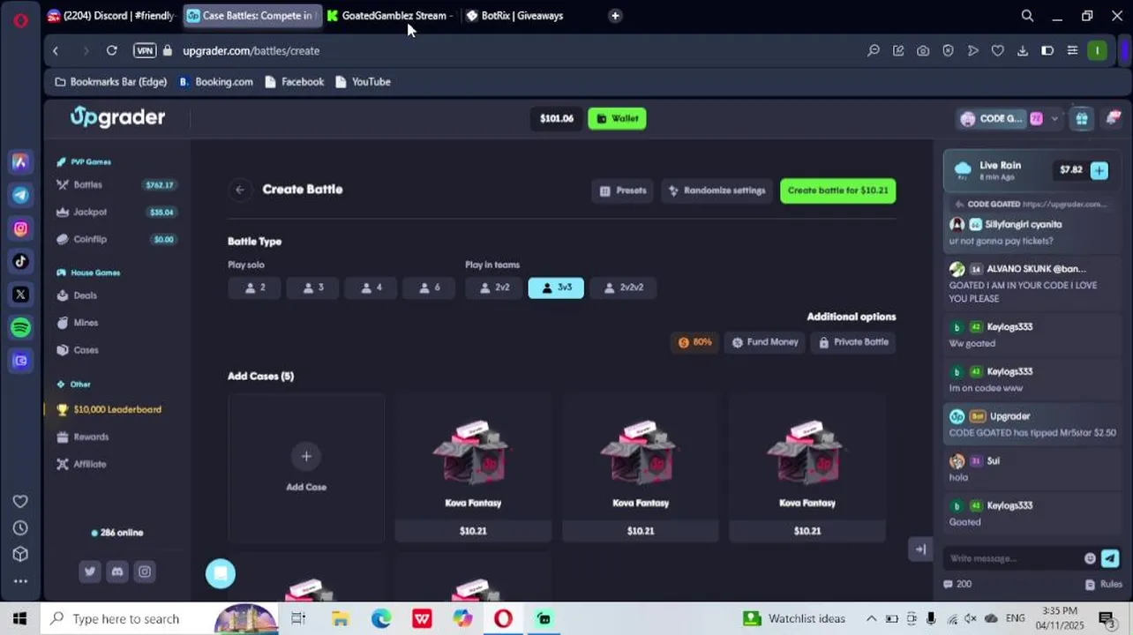Reload the Upgrader page

[x=112, y=51]
